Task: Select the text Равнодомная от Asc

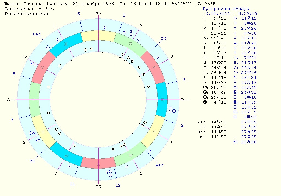Action: tap(29, 9)
